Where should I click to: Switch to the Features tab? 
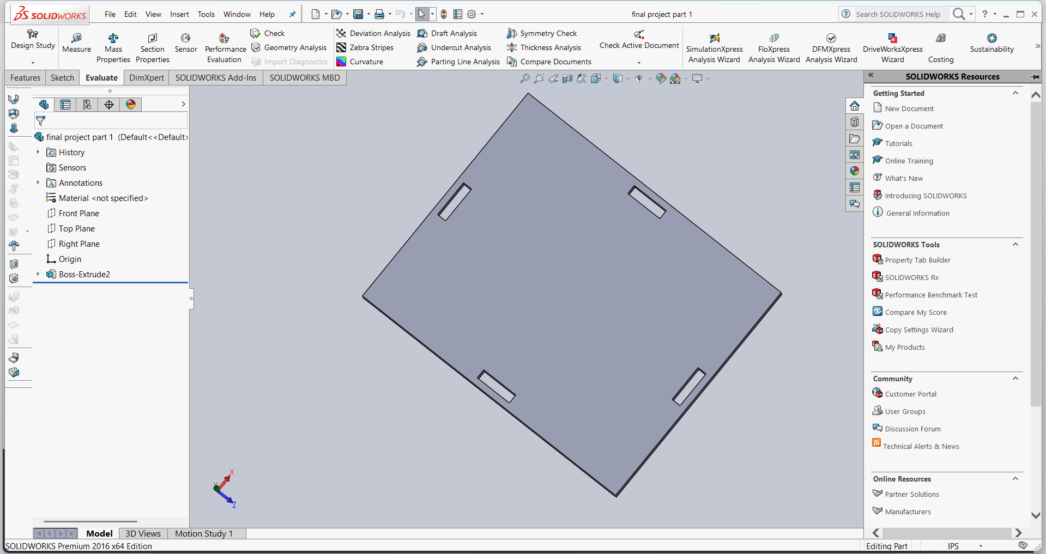tap(25, 78)
